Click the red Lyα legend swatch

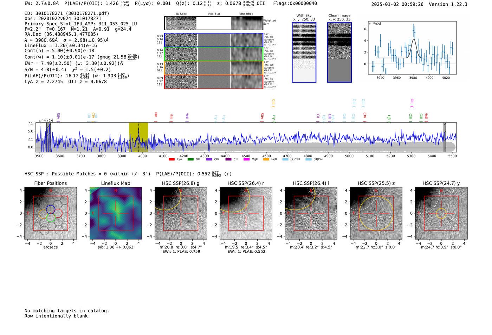coord(171,159)
